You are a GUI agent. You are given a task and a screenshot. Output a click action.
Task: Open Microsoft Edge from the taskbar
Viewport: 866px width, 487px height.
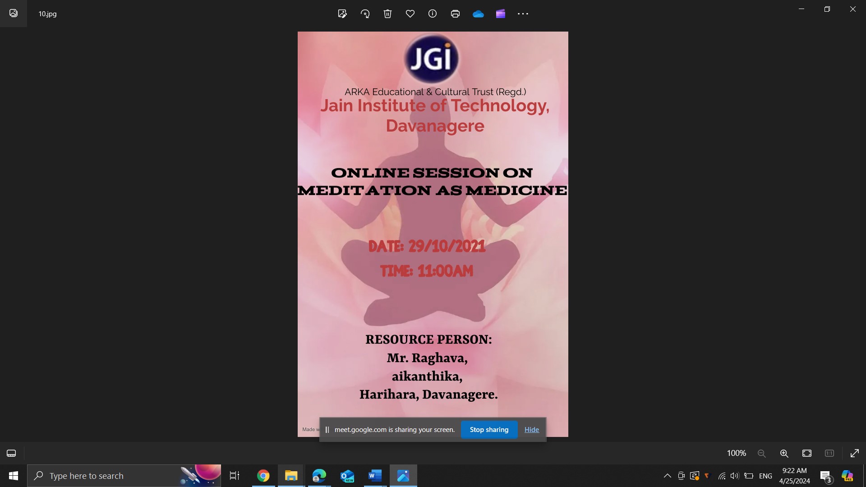319,476
